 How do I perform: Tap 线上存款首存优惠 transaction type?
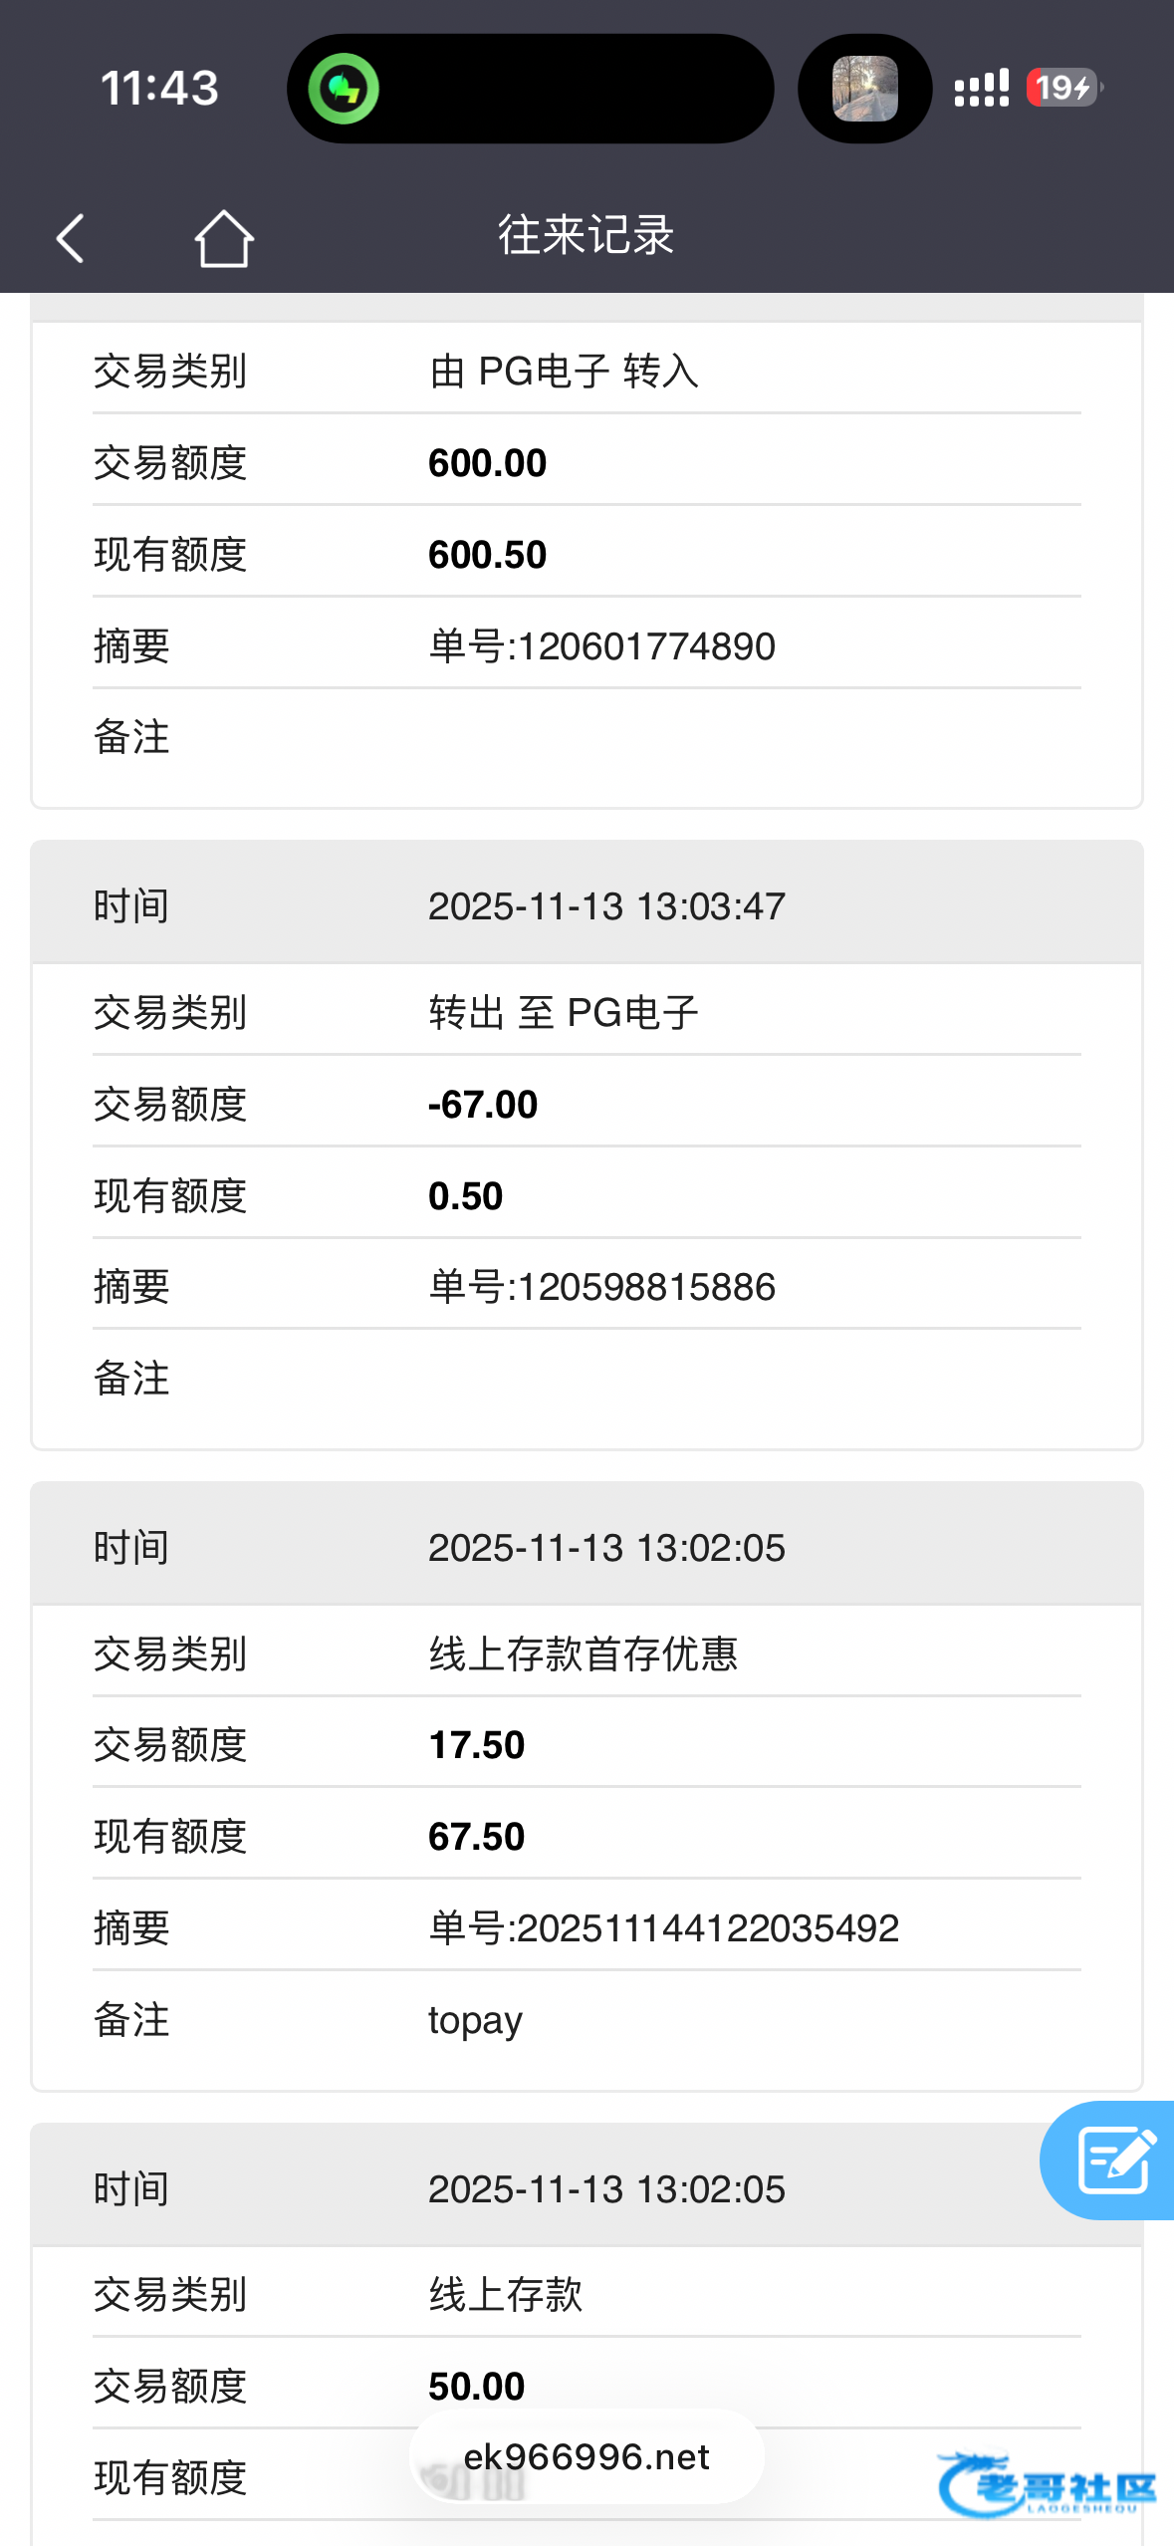(x=584, y=1654)
